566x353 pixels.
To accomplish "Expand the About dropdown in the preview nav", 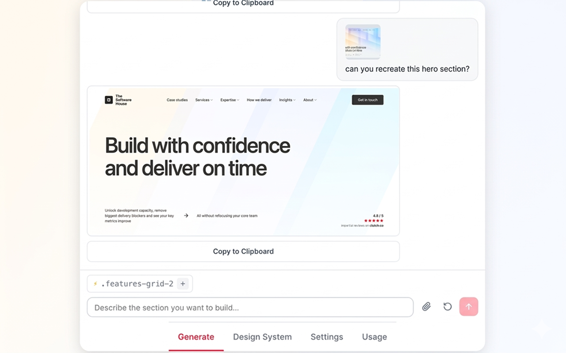I will pyautogui.click(x=310, y=100).
